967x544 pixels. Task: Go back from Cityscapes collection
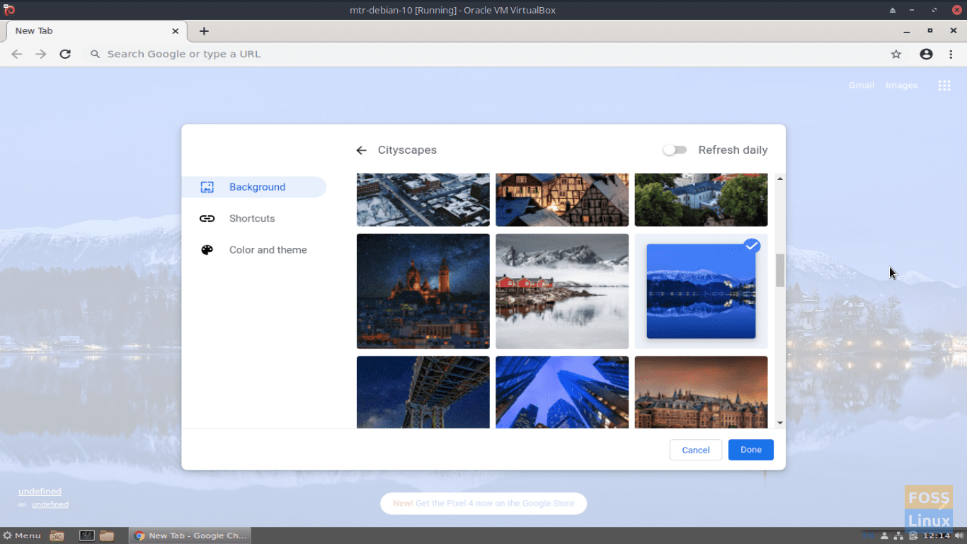click(x=361, y=150)
